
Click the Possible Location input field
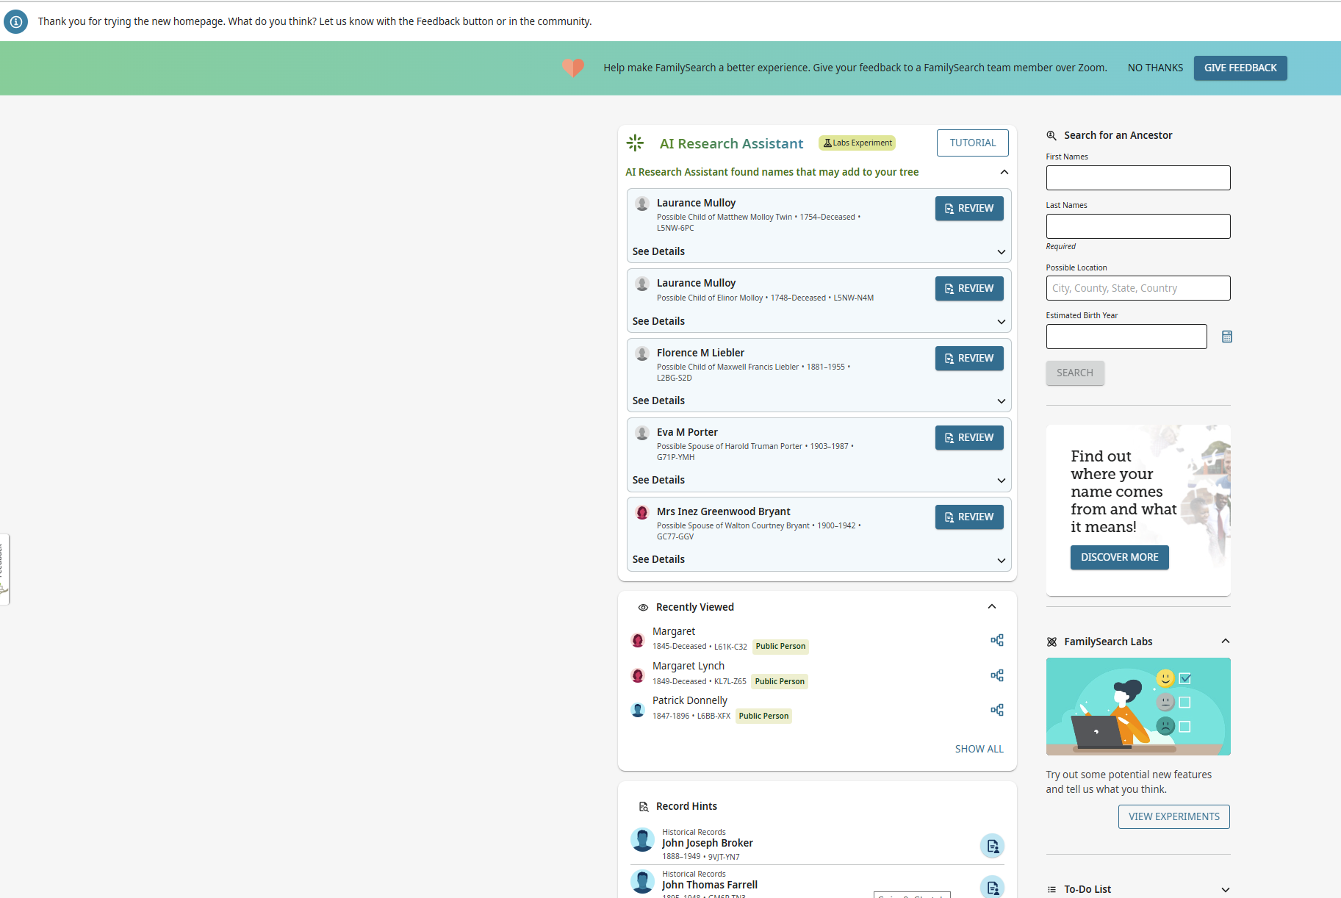click(1138, 288)
